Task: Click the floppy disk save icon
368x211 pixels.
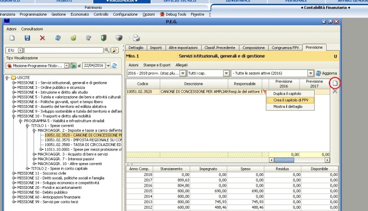Action: [27, 38]
